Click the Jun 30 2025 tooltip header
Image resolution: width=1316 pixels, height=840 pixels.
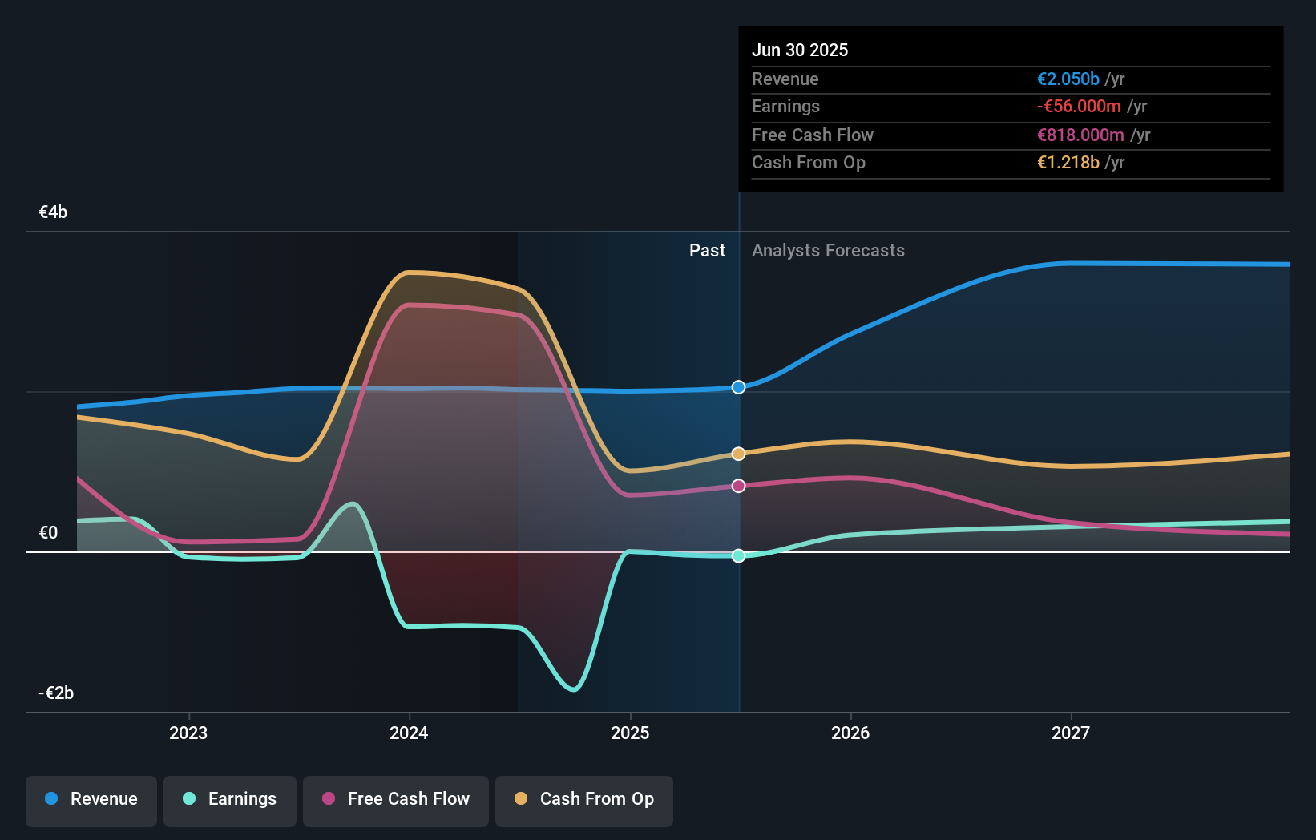[800, 50]
